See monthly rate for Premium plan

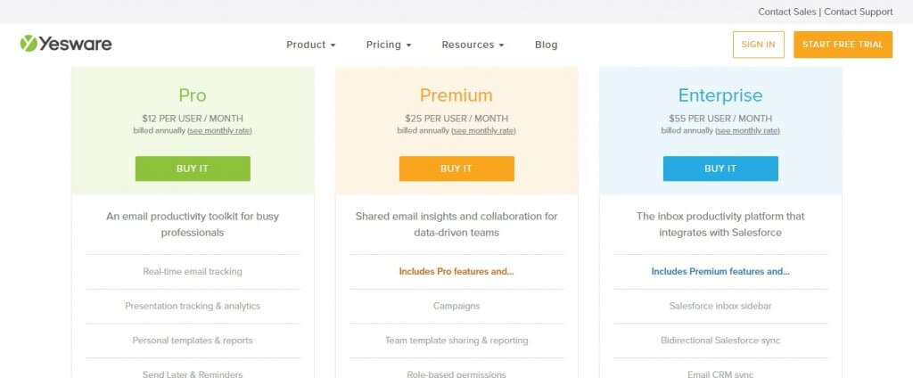pyautogui.click(x=483, y=130)
